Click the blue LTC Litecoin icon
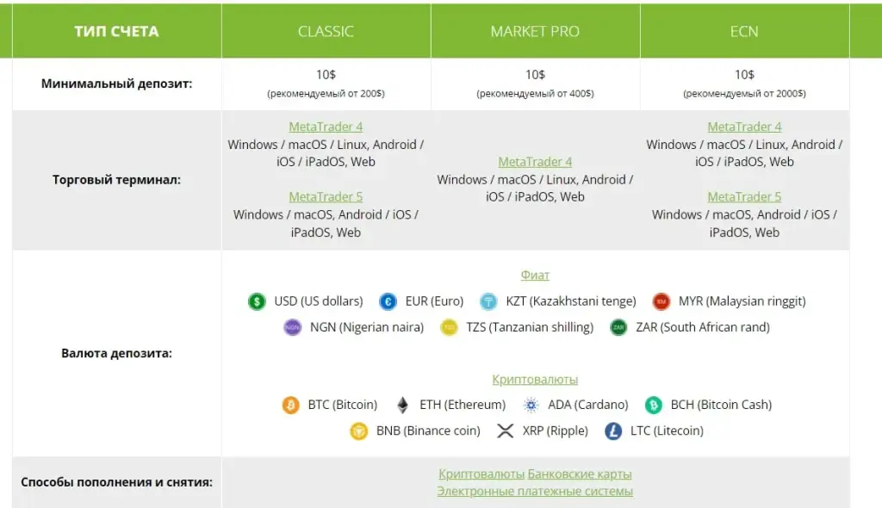Image resolution: width=882 pixels, height=508 pixels. click(613, 431)
